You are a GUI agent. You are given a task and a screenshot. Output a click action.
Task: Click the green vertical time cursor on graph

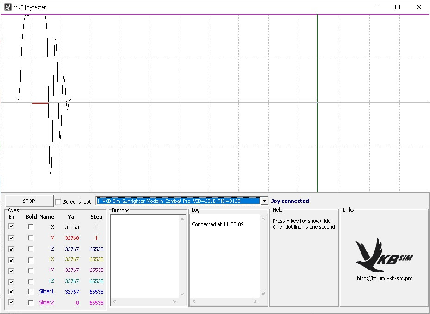(x=317, y=139)
